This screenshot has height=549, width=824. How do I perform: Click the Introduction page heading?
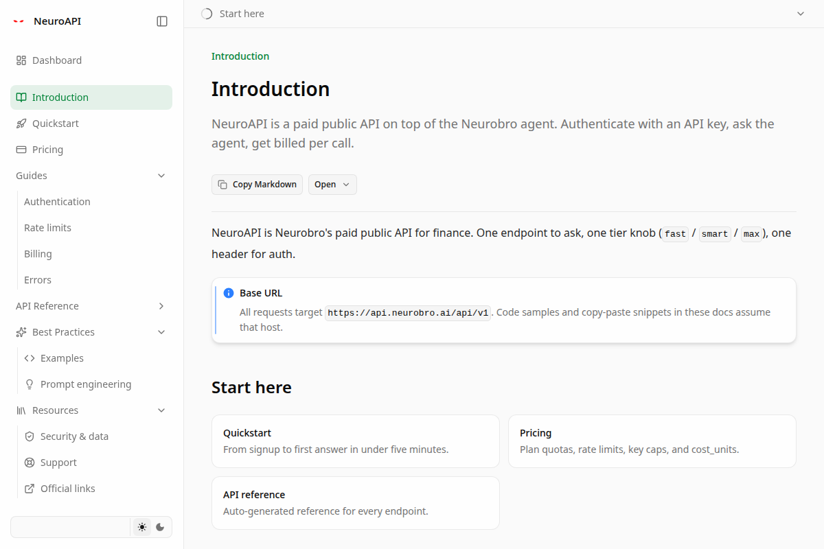pyautogui.click(x=271, y=89)
